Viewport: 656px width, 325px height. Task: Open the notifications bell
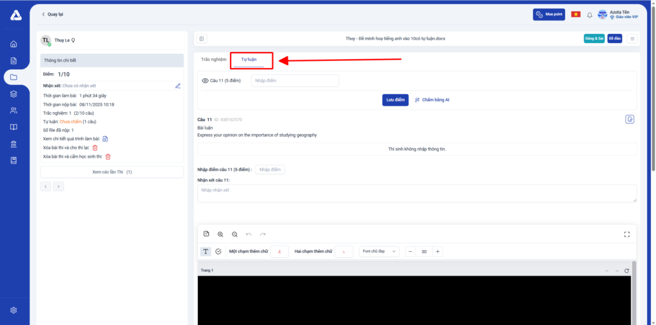[x=589, y=15]
